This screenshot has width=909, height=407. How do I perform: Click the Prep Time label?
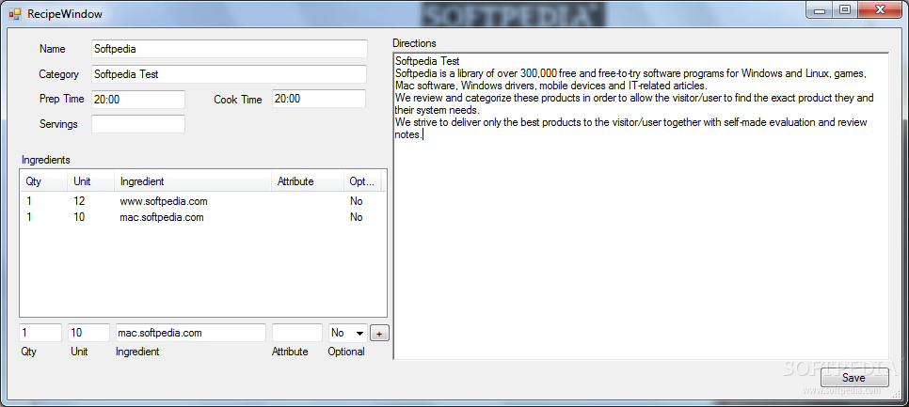point(61,99)
